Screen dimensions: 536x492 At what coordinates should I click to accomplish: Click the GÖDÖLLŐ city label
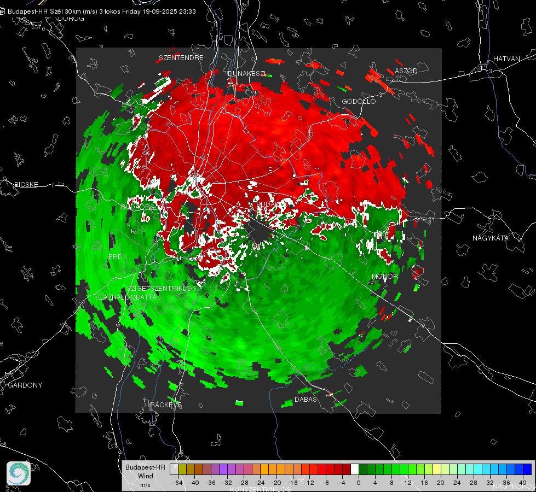tap(359, 101)
